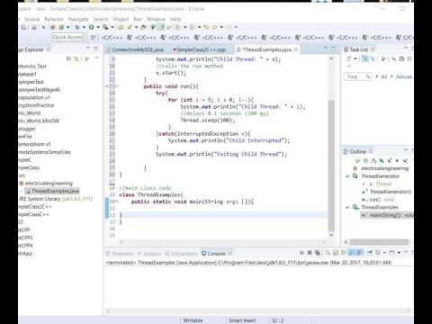Viewport: 432px width, 324px height.
Task: Select main(String[]) in Outline
Action: [x=387, y=215]
